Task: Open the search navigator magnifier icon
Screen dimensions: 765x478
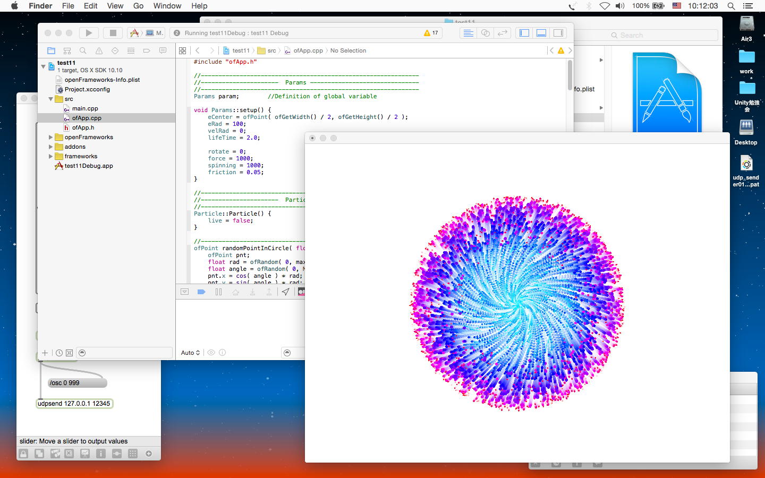Action: tap(83, 51)
